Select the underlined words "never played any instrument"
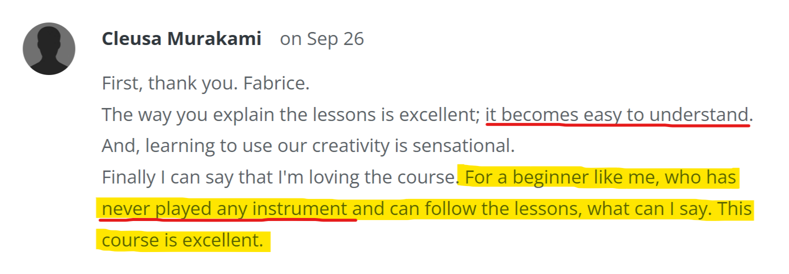Screen dimensions: 789x274 pyautogui.click(x=225, y=209)
